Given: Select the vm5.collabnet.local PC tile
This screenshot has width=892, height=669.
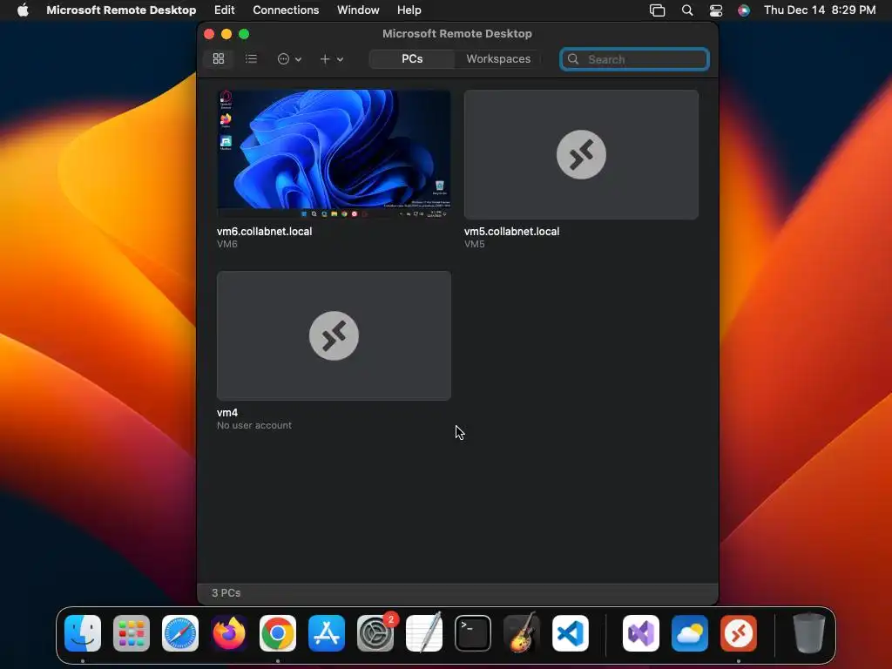Looking at the screenshot, I should (x=581, y=154).
